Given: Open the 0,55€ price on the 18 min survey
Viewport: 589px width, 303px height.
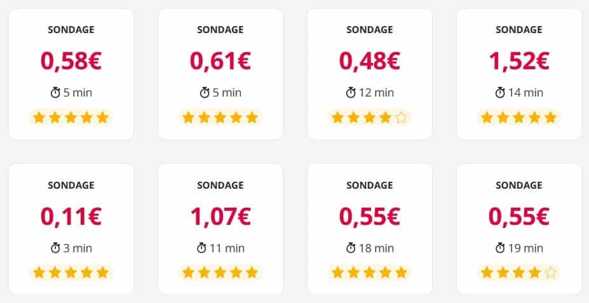Looking at the screenshot, I should (x=369, y=217).
